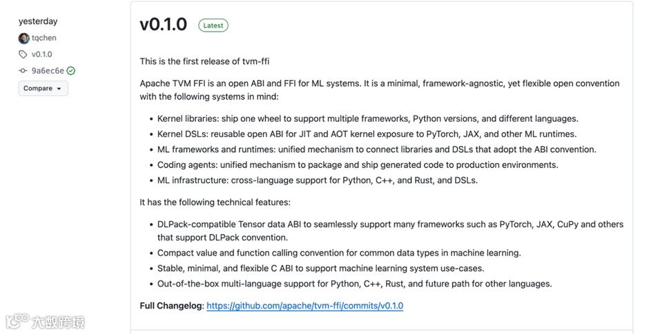Click the green verified signature checkmark
649x334 pixels.
pyautogui.click(x=71, y=71)
